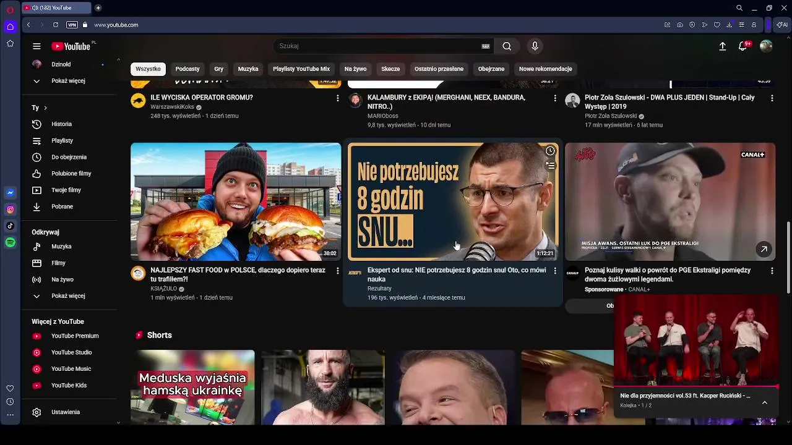
Task: Select the Playlisty YouTube Mix chip
Action: tap(301, 69)
